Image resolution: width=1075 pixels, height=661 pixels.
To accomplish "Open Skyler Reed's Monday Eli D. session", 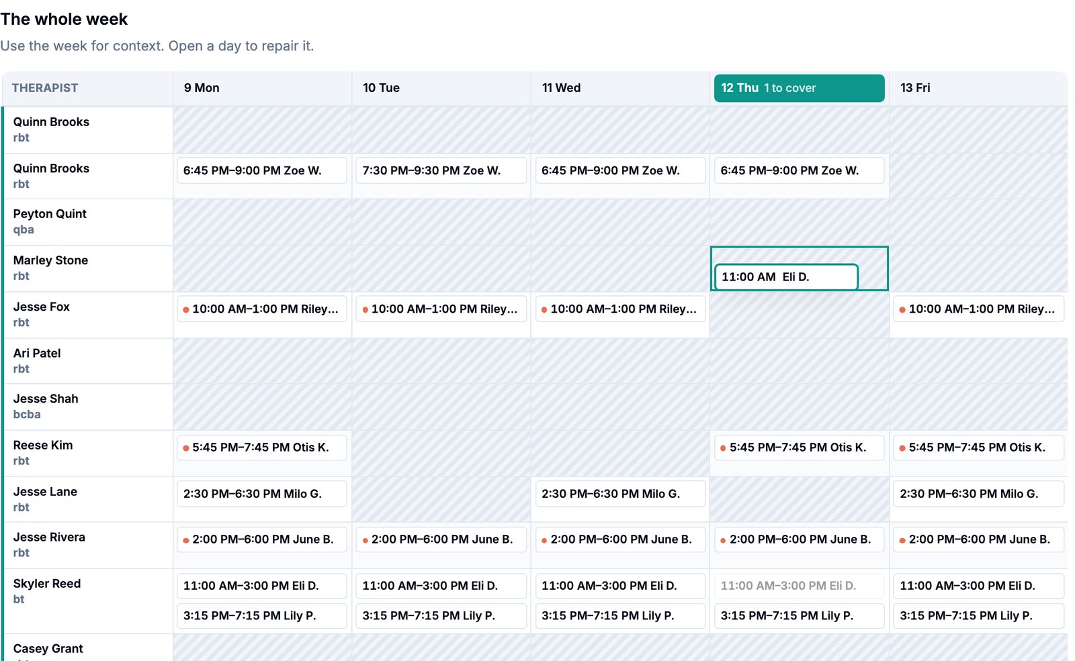I will (262, 586).
